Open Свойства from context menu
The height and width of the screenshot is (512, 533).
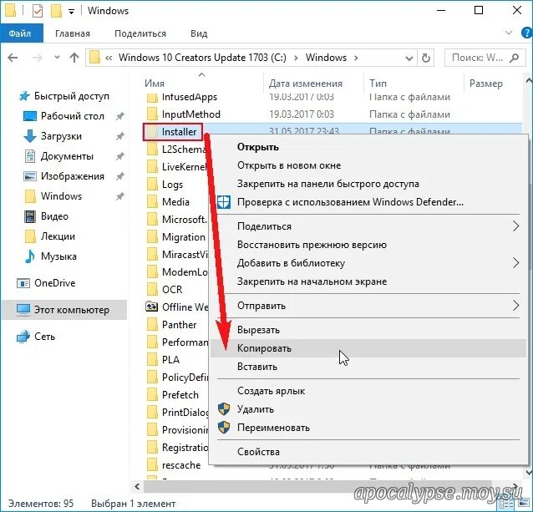click(368, 452)
